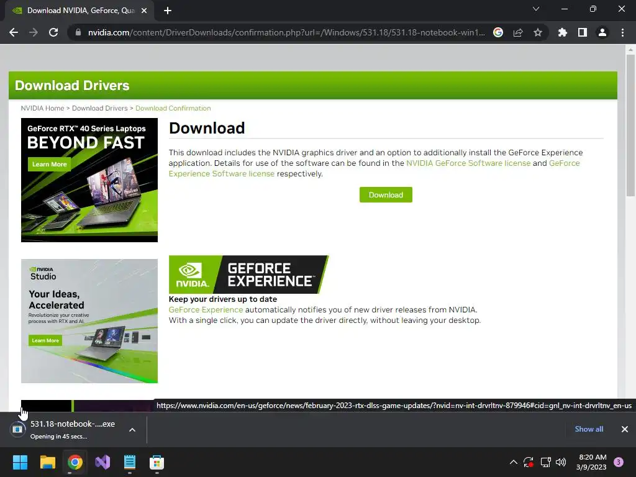This screenshot has height=477, width=636.
Task: Open the Notepad taskbar app
Action: [130, 462]
